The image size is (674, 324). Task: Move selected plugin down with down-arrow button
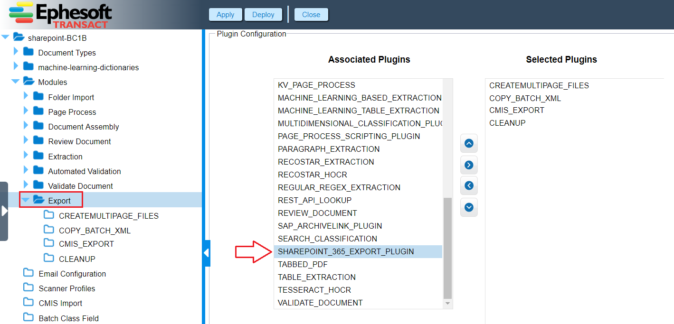[469, 207]
